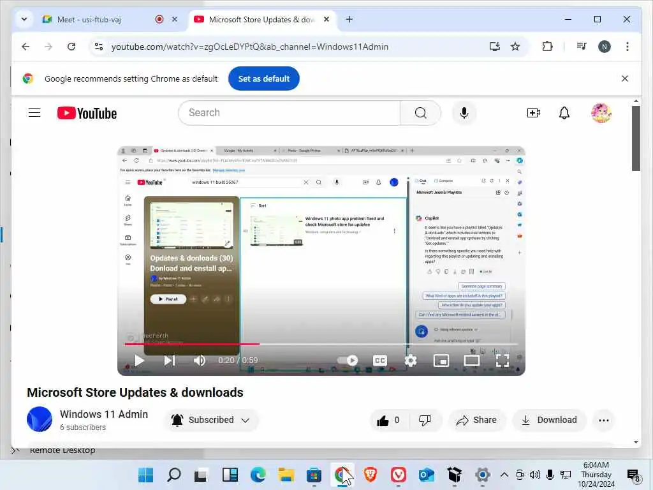Open YouTube notifications bell
The height and width of the screenshot is (490, 653).
click(564, 113)
